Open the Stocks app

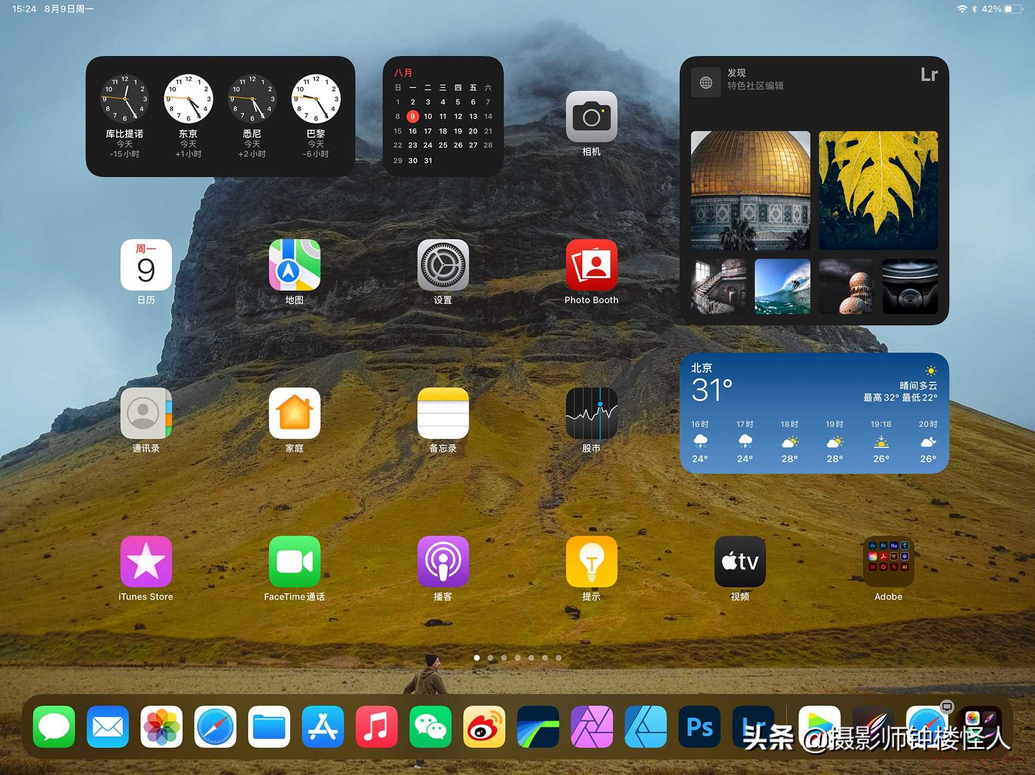point(591,413)
